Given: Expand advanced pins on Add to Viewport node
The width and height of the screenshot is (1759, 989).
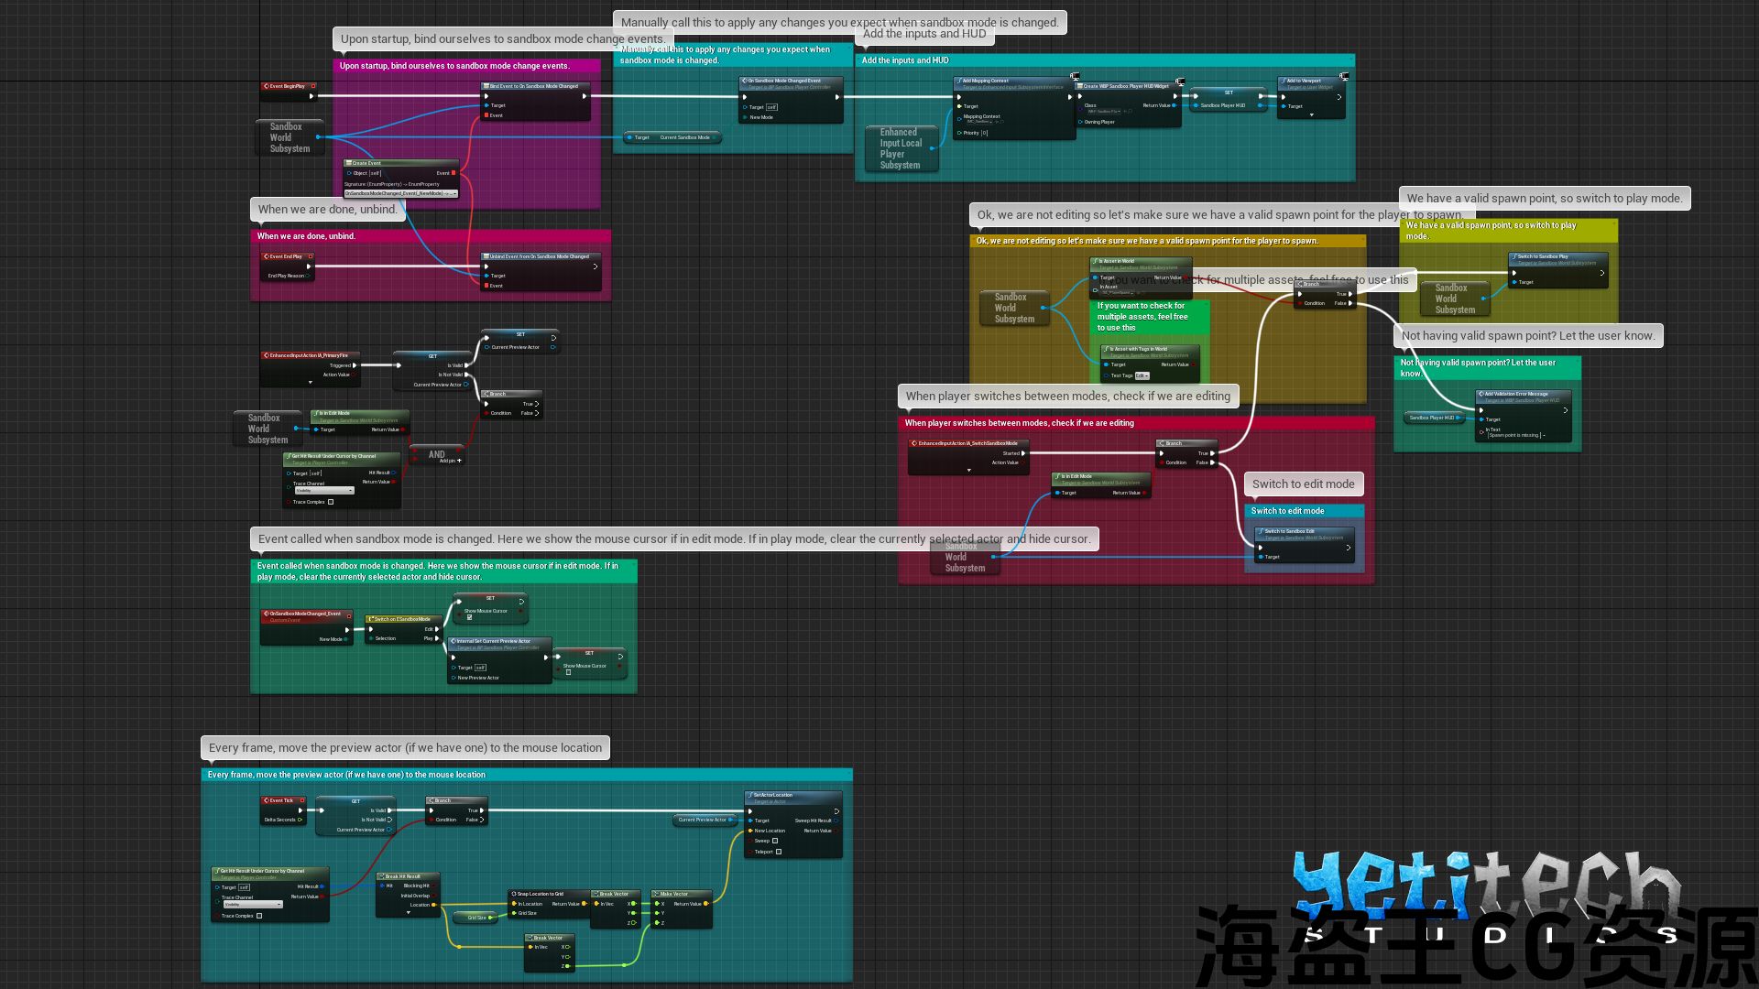Looking at the screenshot, I should point(1311,115).
